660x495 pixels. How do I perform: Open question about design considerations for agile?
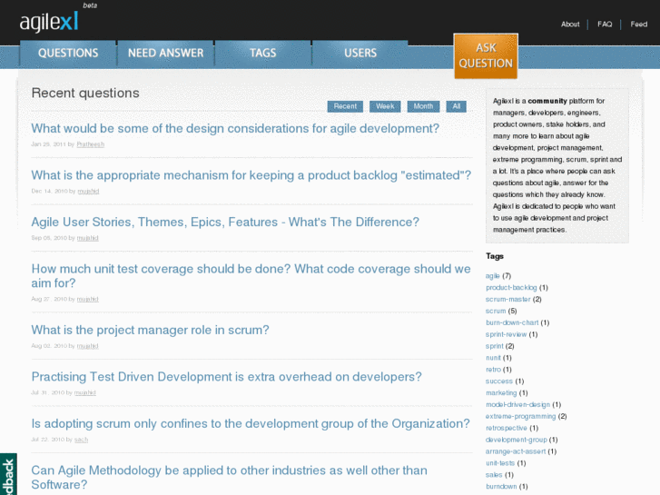coord(235,128)
